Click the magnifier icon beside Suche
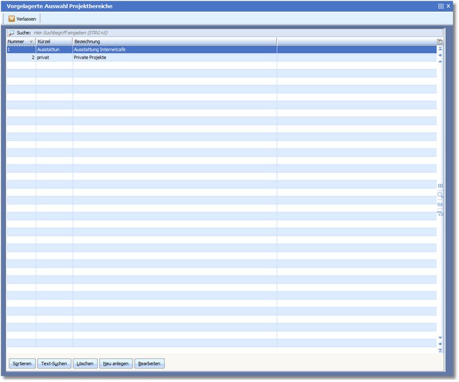 click(x=11, y=33)
